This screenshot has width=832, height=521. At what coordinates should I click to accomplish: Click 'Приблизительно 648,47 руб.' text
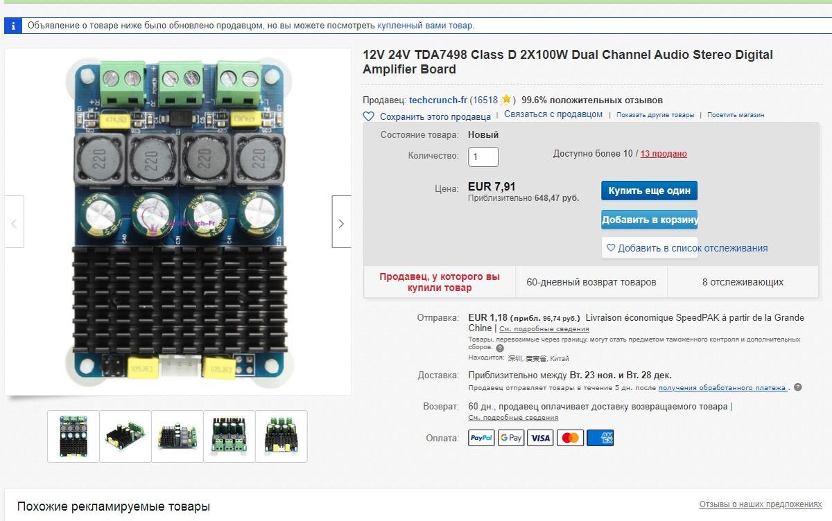[523, 198]
